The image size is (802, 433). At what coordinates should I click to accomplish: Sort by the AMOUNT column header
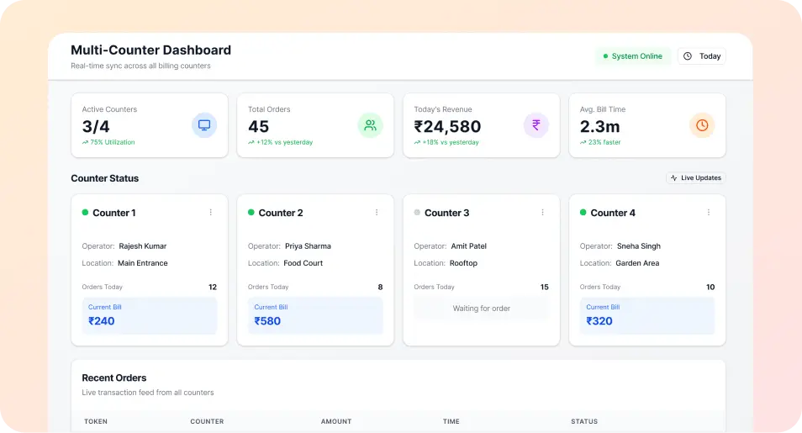[x=336, y=421]
